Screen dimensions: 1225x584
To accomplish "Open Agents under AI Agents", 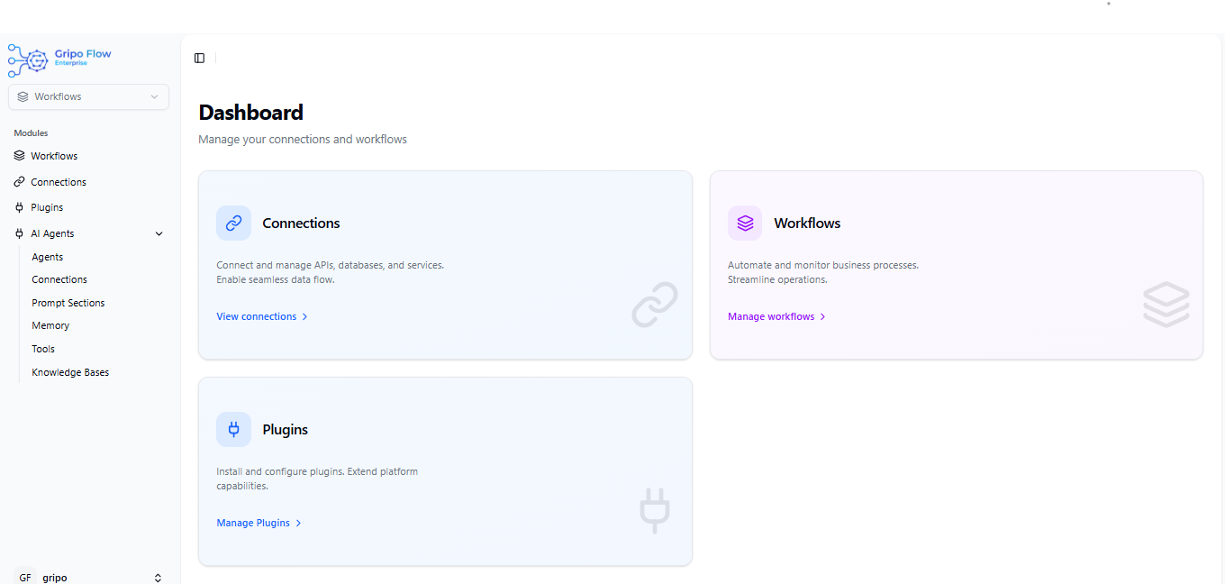I will pyautogui.click(x=48, y=257).
